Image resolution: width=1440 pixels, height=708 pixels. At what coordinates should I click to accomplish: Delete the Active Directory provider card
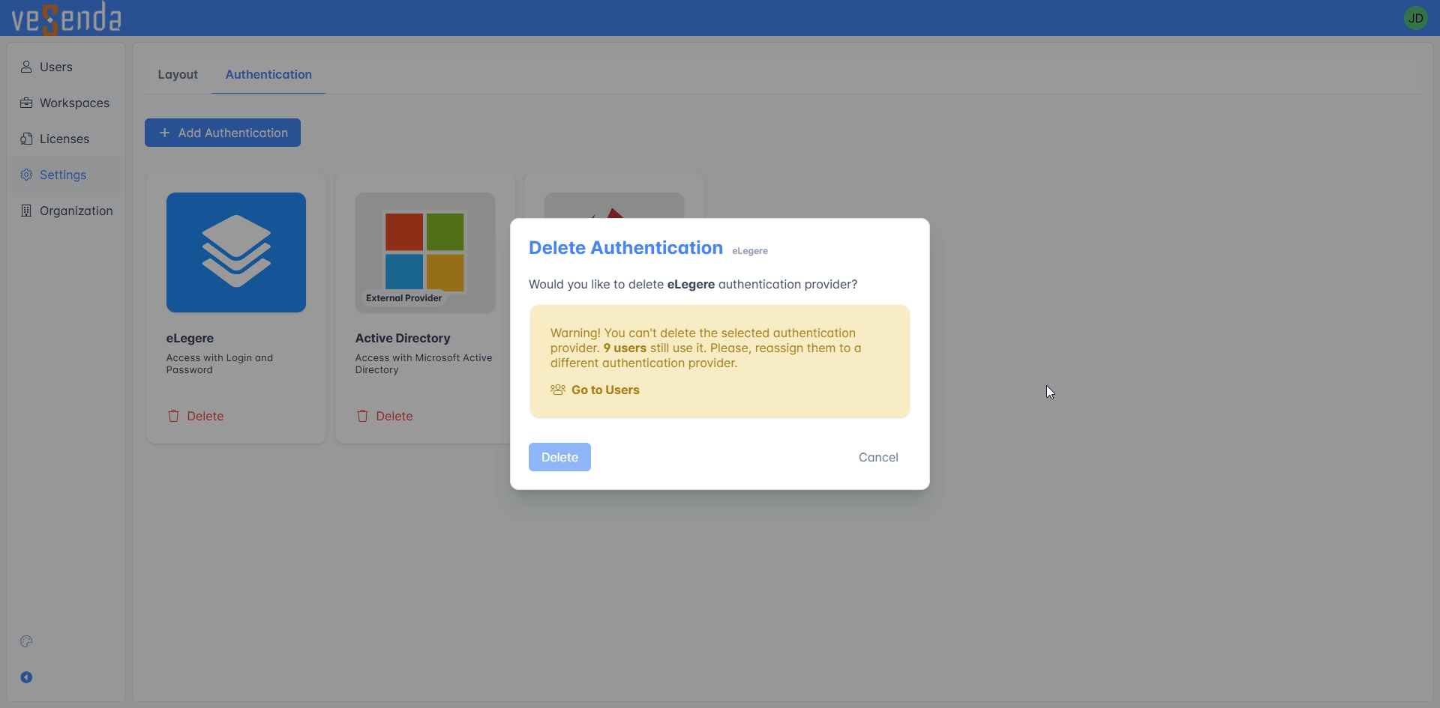(x=385, y=416)
